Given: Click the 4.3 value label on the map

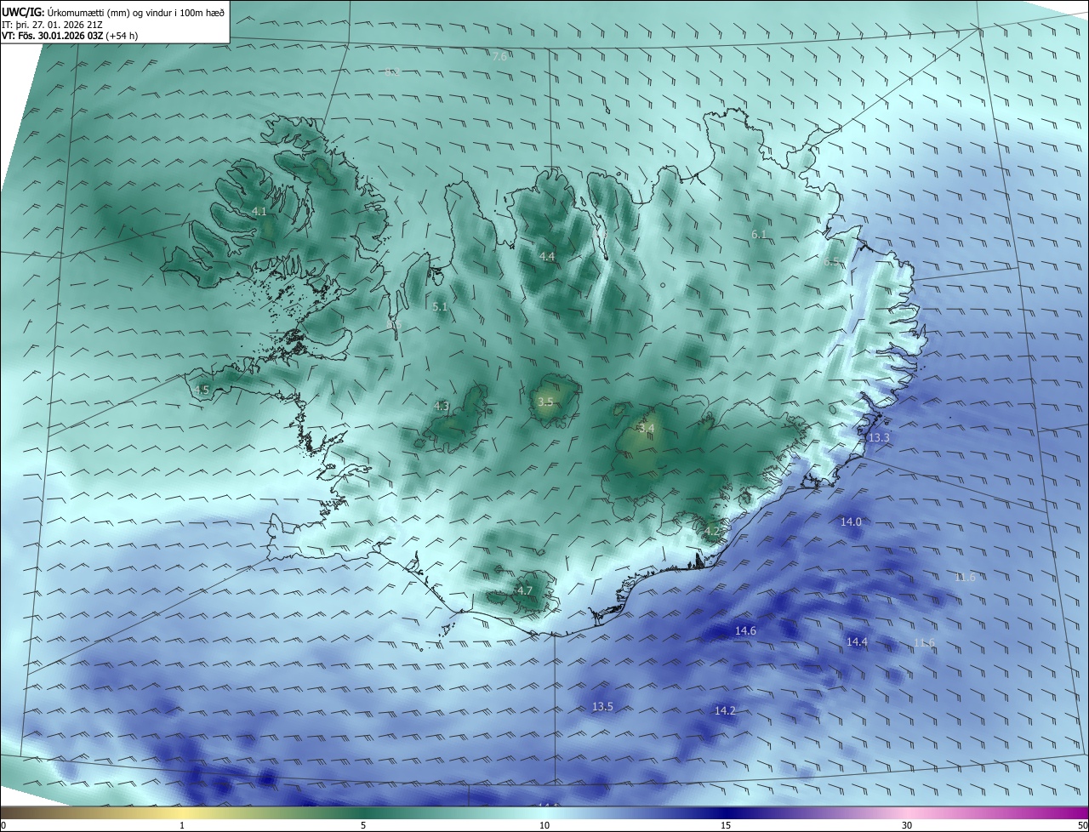Looking at the screenshot, I should [x=442, y=407].
